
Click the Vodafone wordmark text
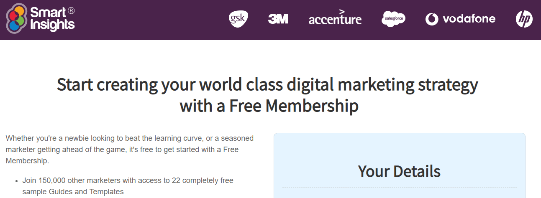[469, 19]
